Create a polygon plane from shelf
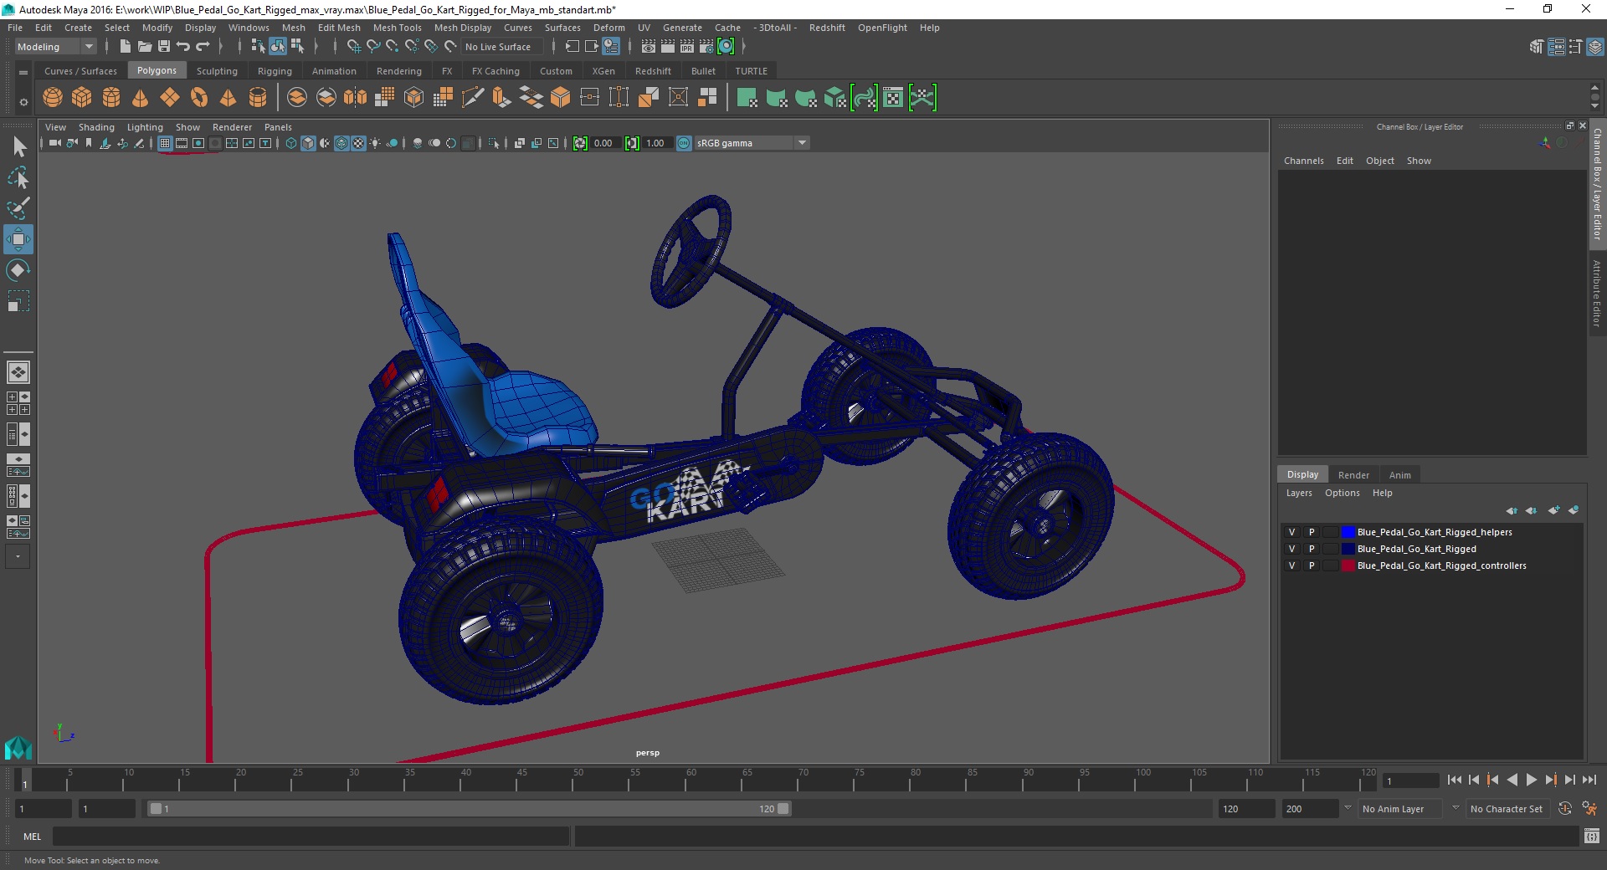This screenshot has width=1607, height=870. pyautogui.click(x=170, y=98)
